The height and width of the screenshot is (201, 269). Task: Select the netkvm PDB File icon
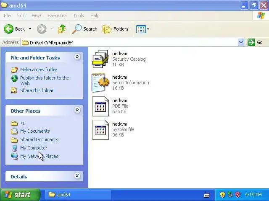pos(100,106)
